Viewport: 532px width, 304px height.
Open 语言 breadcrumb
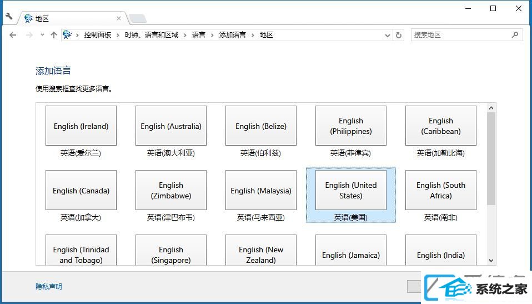[x=198, y=35]
